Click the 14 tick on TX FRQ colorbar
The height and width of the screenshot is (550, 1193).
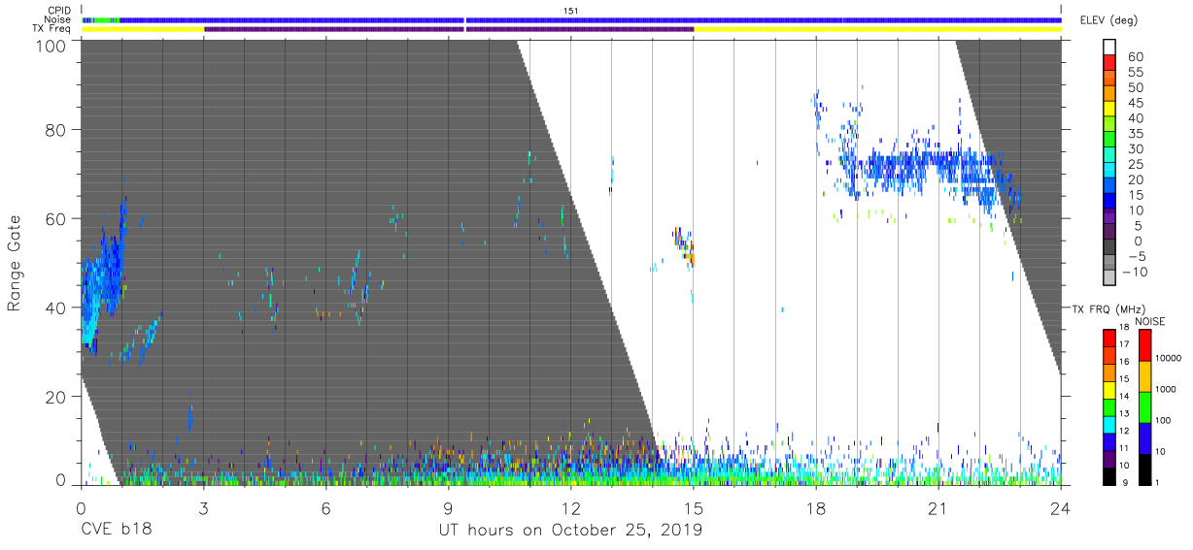pos(1123,397)
